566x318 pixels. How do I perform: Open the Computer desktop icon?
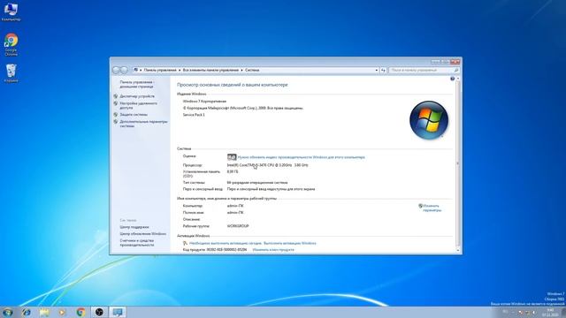tap(11, 11)
